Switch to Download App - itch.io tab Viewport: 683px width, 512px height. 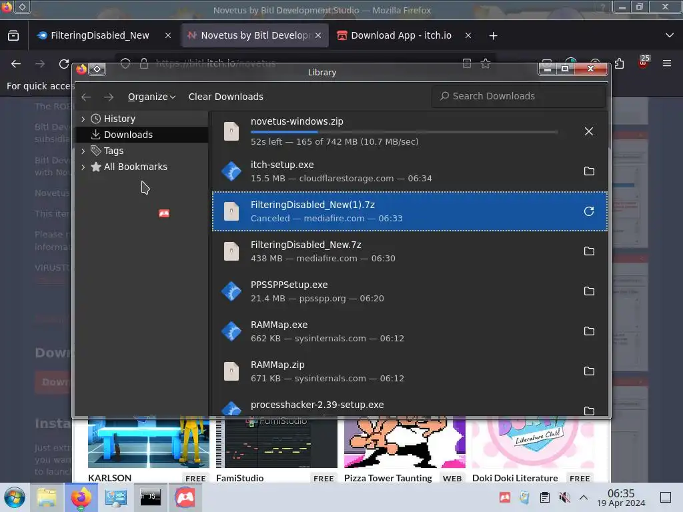[401, 36]
